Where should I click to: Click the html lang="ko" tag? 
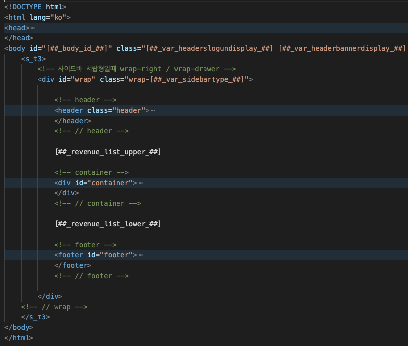point(37,17)
